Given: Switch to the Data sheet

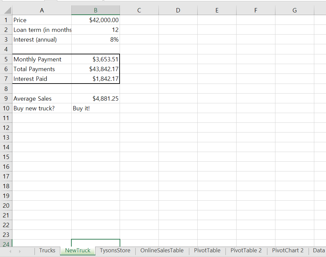Looking at the screenshot, I should click(319, 250).
